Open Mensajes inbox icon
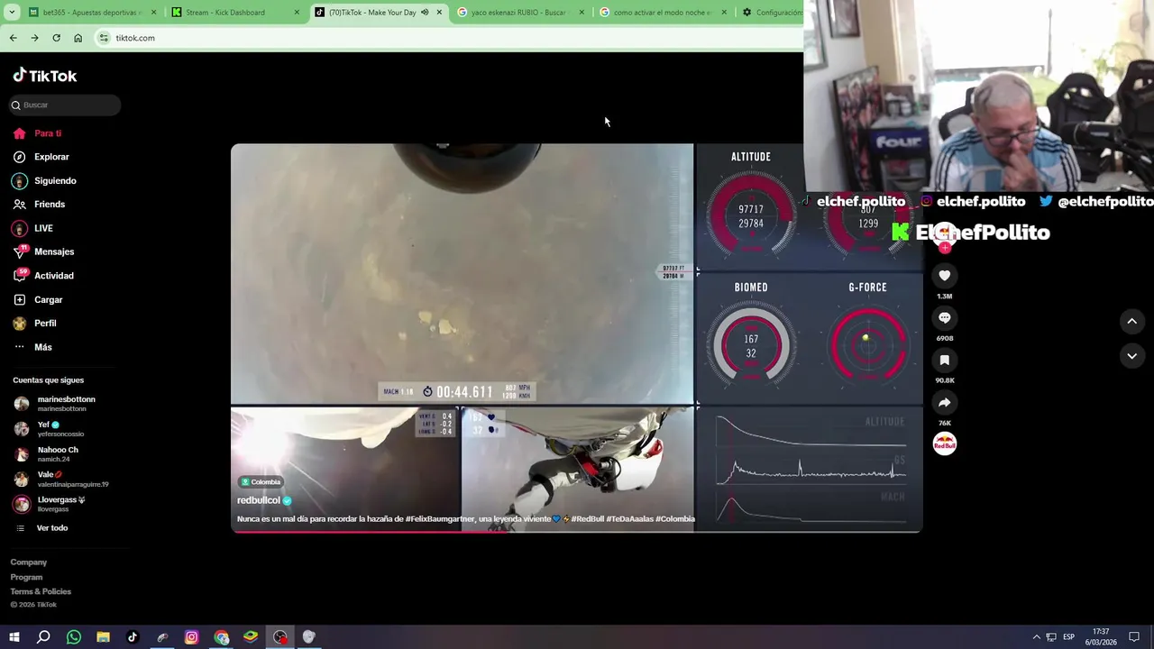This screenshot has height=649, width=1154. [x=20, y=251]
